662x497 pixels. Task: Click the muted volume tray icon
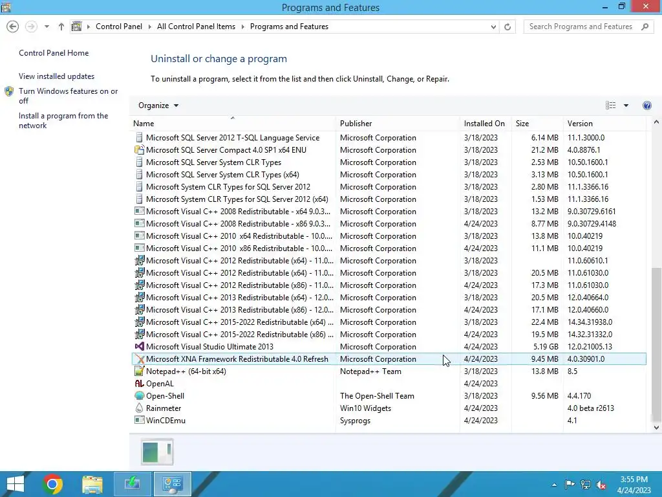(x=601, y=485)
